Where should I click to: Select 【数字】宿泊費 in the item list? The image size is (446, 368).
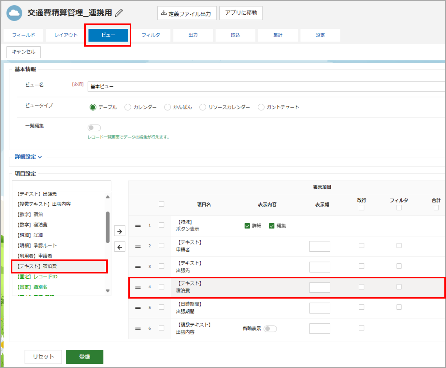click(59, 225)
